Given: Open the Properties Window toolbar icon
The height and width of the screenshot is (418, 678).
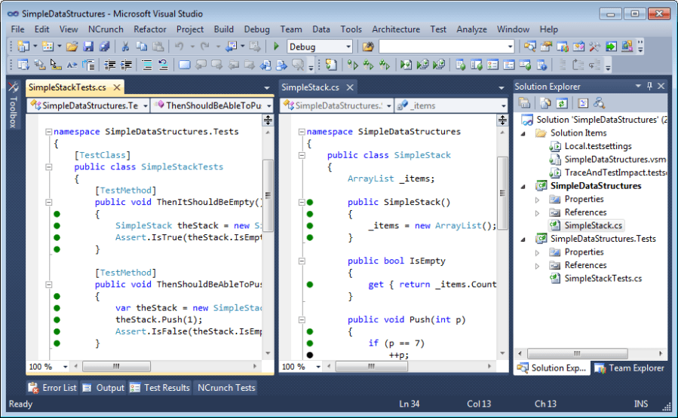Looking at the screenshot, I should pyautogui.click(x=546, y=46).
